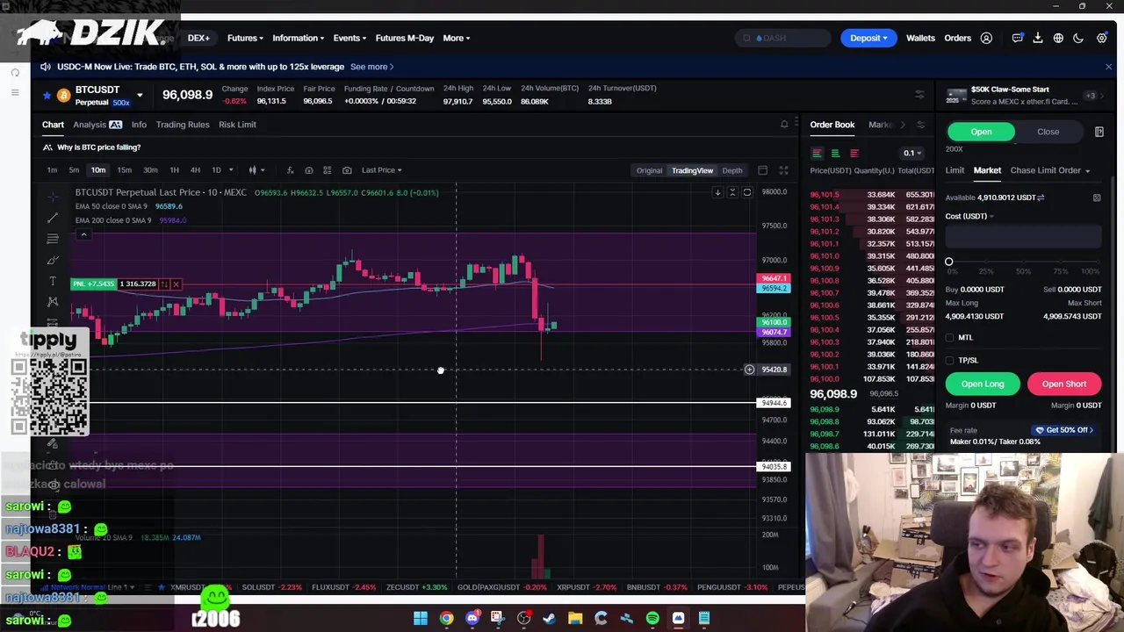The width and height of the screenshot is (1124, 632).
Task: Click the Open Short button
Action: (x=1063, y=384)
